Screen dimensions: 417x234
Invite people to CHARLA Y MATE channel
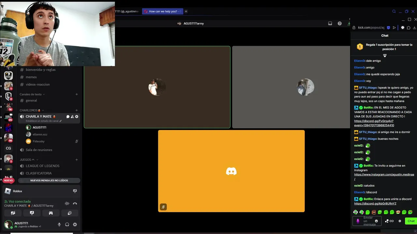point(72,117)
